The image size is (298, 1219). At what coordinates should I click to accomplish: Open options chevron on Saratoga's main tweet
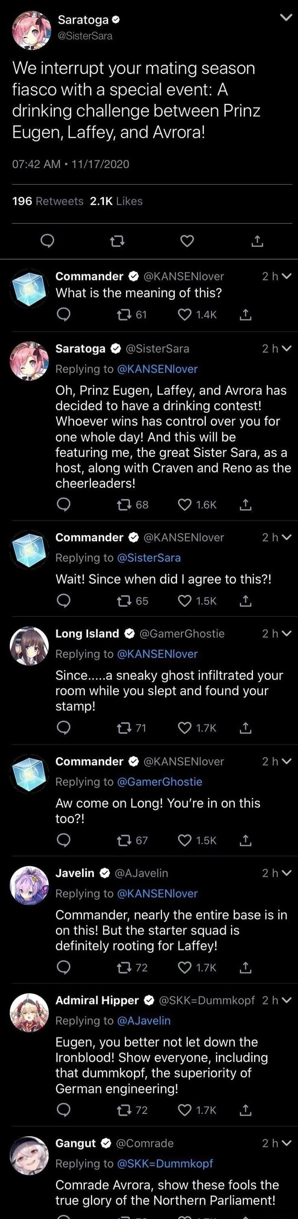click(286, 18)
